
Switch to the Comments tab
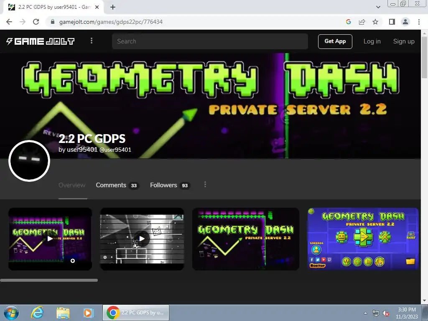click(x=117, y=185)
